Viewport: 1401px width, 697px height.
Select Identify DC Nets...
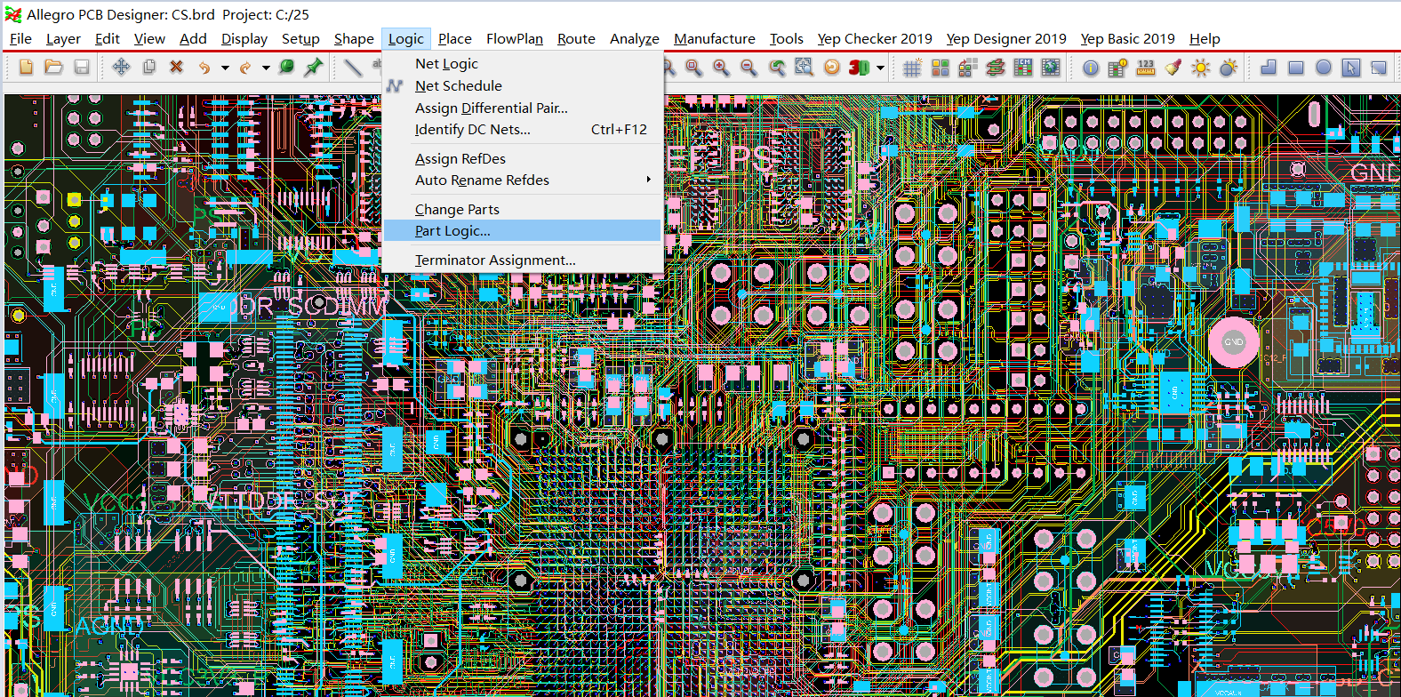pos(523,129)
